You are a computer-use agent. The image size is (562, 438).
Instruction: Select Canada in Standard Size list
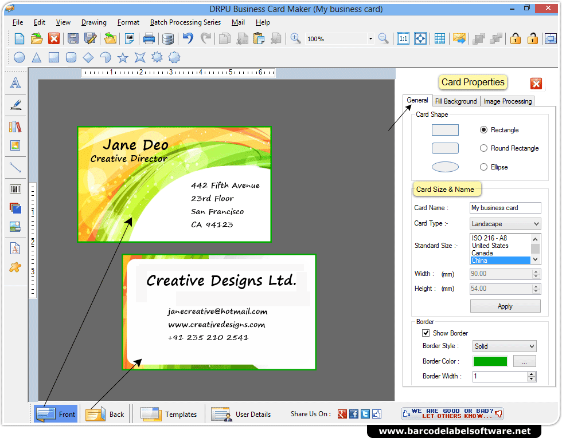[x=500, y=253]
